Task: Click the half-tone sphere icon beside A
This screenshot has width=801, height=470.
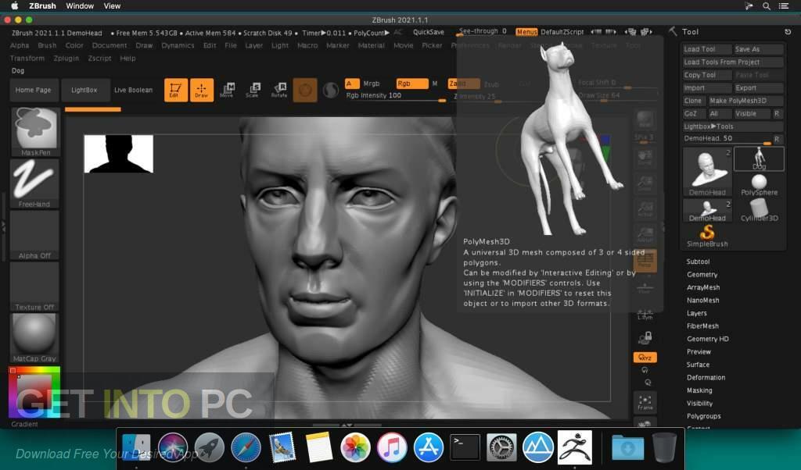Action: (331, 91)
